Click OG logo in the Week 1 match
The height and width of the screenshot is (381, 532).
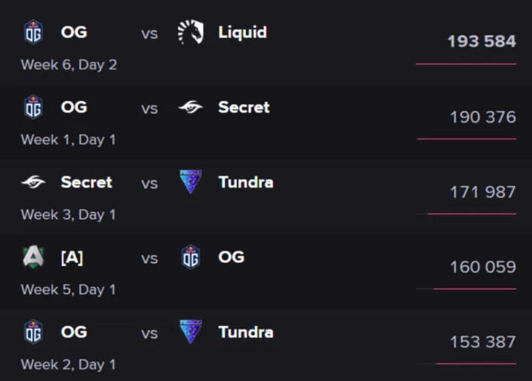point(33,108)
